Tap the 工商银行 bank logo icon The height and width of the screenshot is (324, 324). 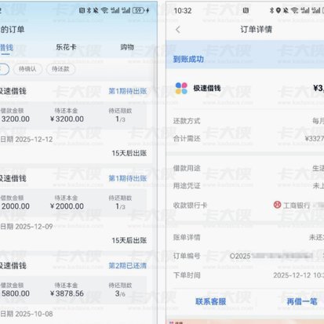coord(277,205)
